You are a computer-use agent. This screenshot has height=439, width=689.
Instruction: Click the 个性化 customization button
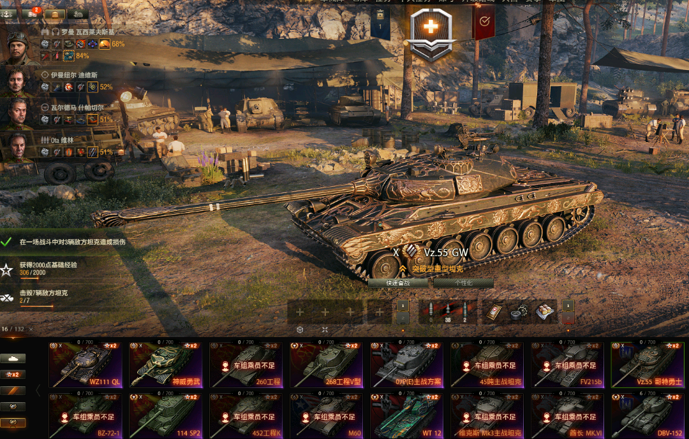point(464,283)
